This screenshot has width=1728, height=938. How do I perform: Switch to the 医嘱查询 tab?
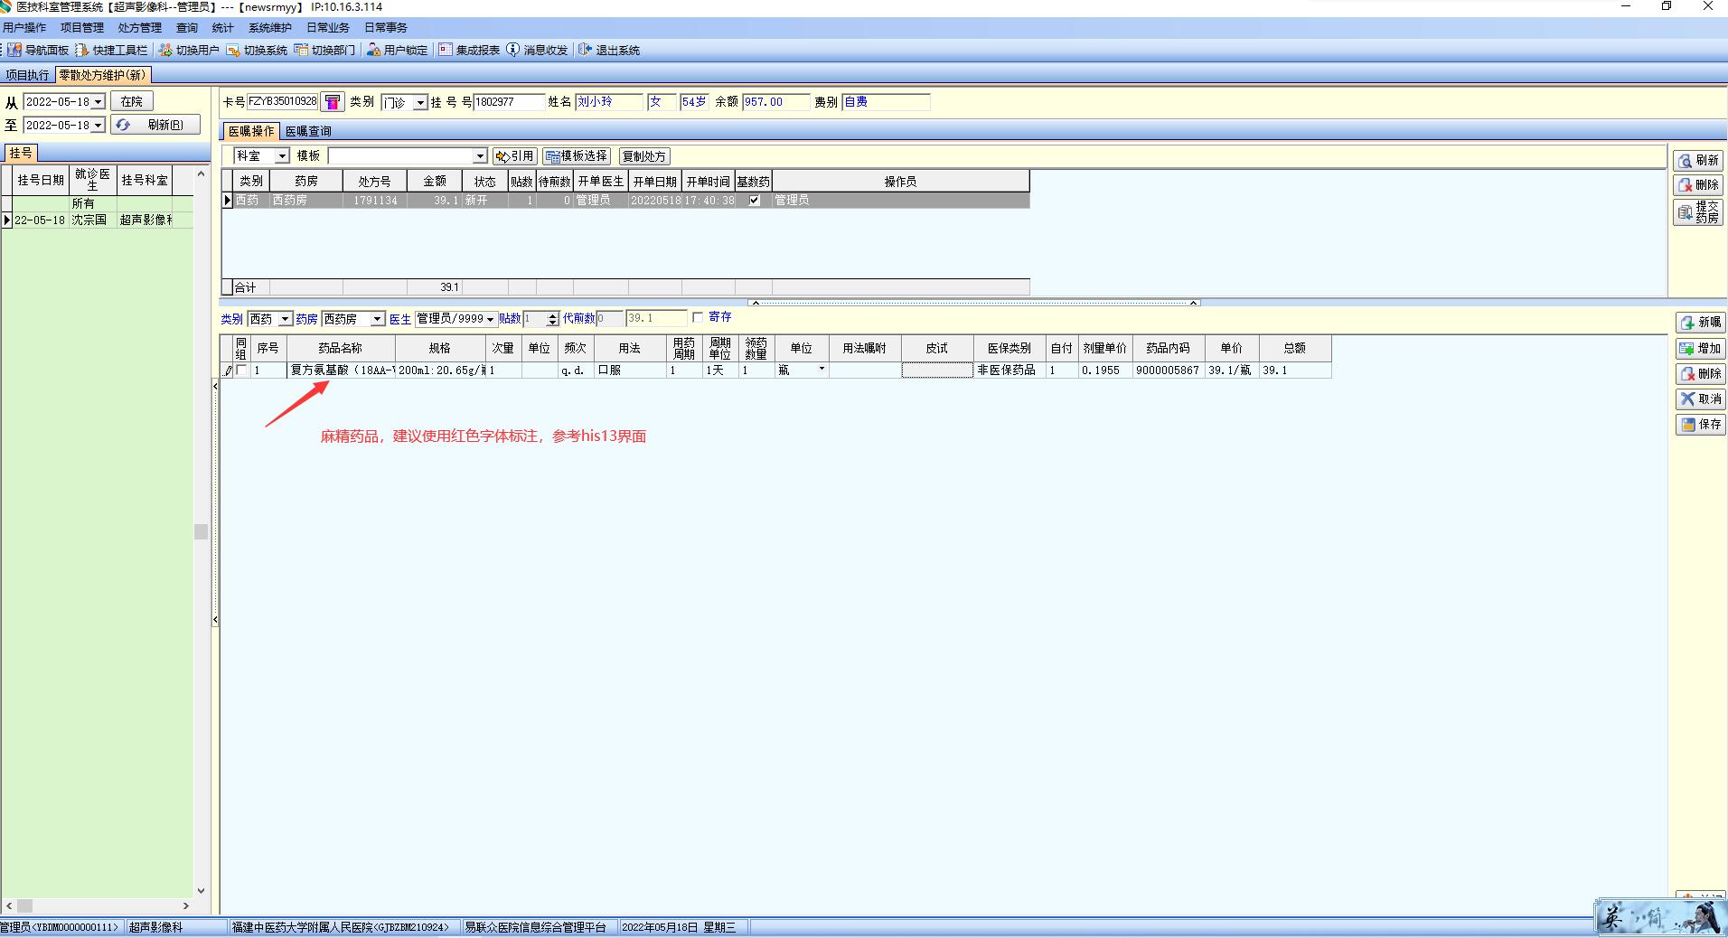pos(308,131)
